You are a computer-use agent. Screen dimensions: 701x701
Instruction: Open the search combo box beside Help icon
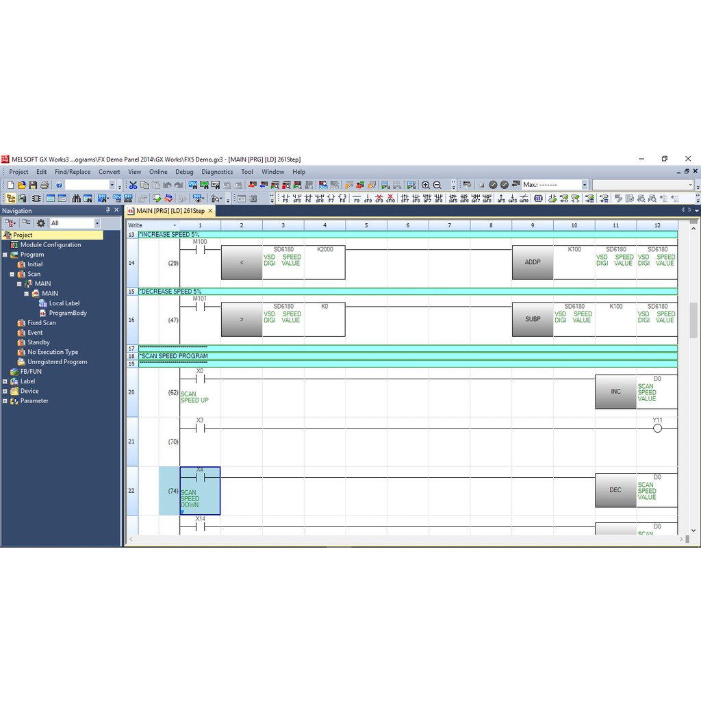point(112,185)
